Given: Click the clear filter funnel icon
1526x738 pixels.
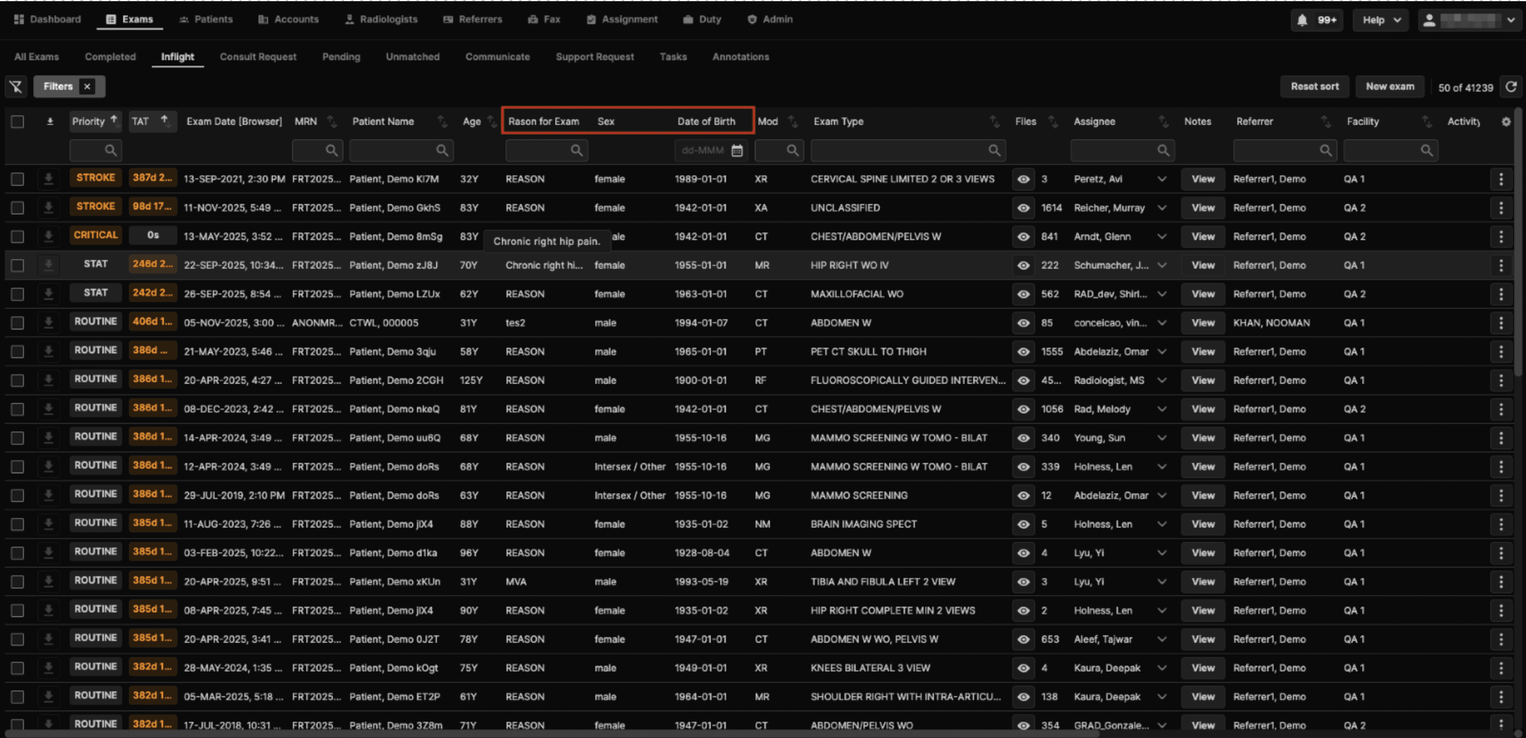Looking at the screenshot, I should click(16, 87).
